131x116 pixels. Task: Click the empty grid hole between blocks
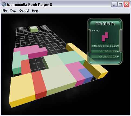pyautogui.click(x=37, y=64)
